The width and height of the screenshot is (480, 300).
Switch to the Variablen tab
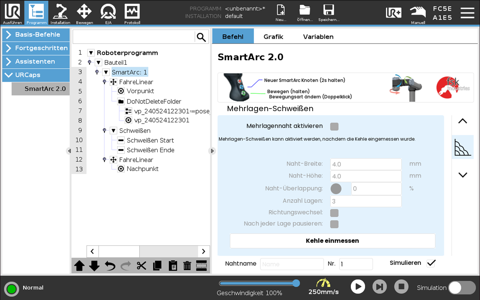pyautogui.click(x=318, y=37)
